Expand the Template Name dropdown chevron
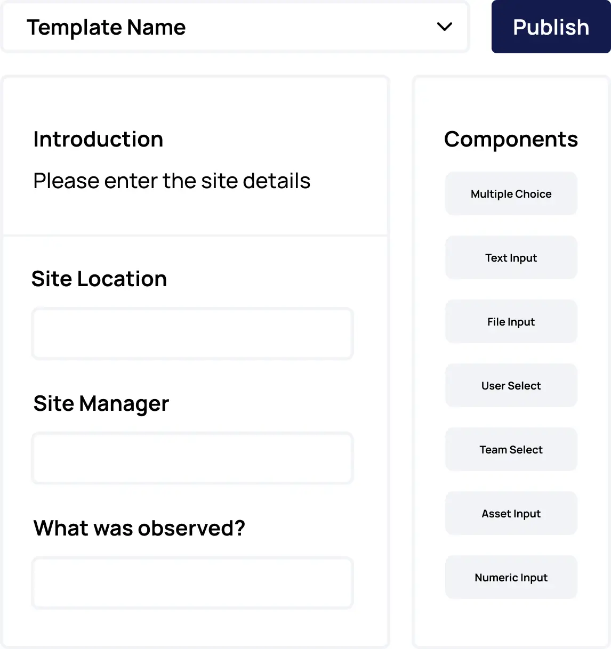This screenshot has width=611, height=649. pos(444,27)
